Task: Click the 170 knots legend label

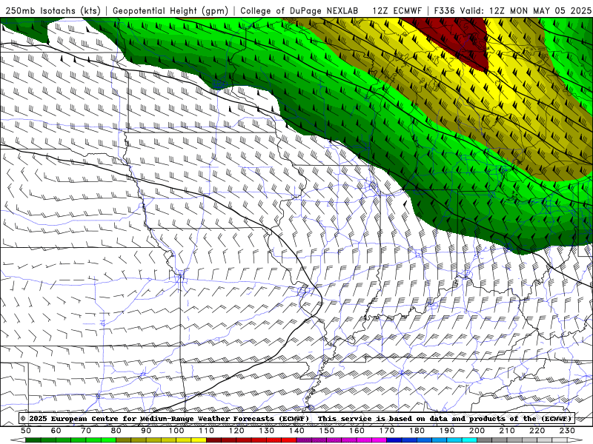Action: coord(387,431)
